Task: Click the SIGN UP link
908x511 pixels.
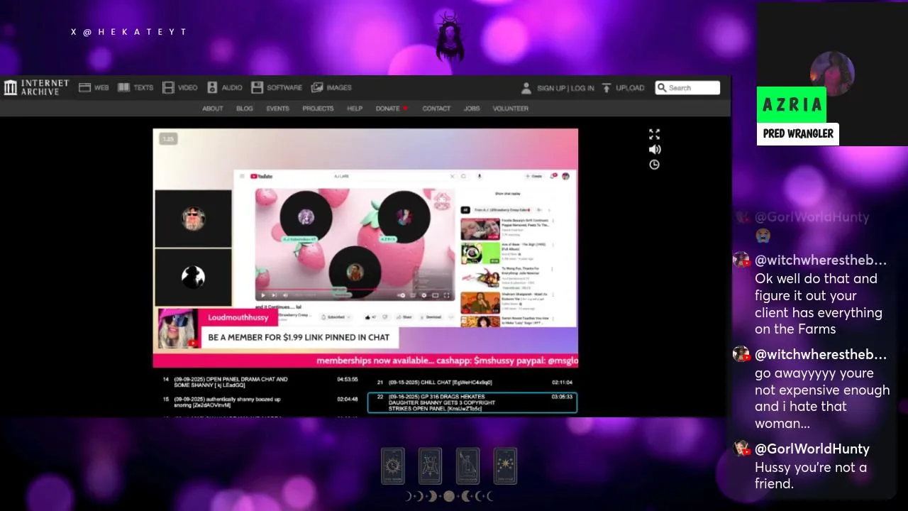Action: [x=551, y=88]
